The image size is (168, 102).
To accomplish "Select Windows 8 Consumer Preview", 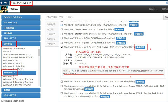I will click(x=18, y=79).
